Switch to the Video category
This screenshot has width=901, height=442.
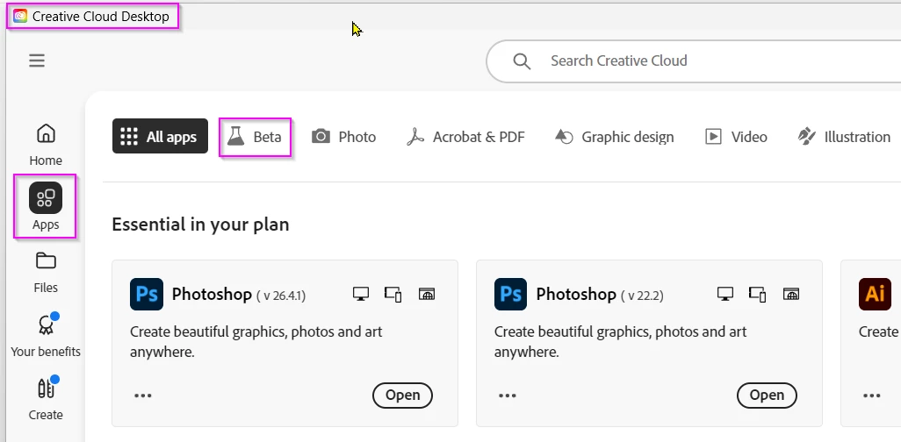coord(736,137)
